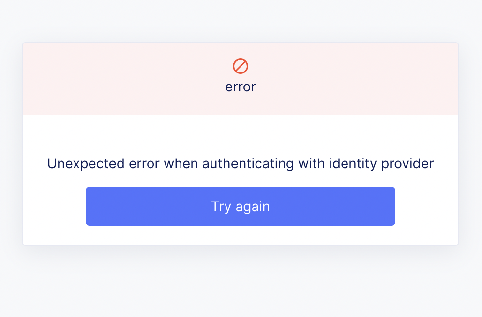Select the crossed-circle icon above the error label
The width and height of the screenshot is (482, 317).
click(x=241, y=67)
